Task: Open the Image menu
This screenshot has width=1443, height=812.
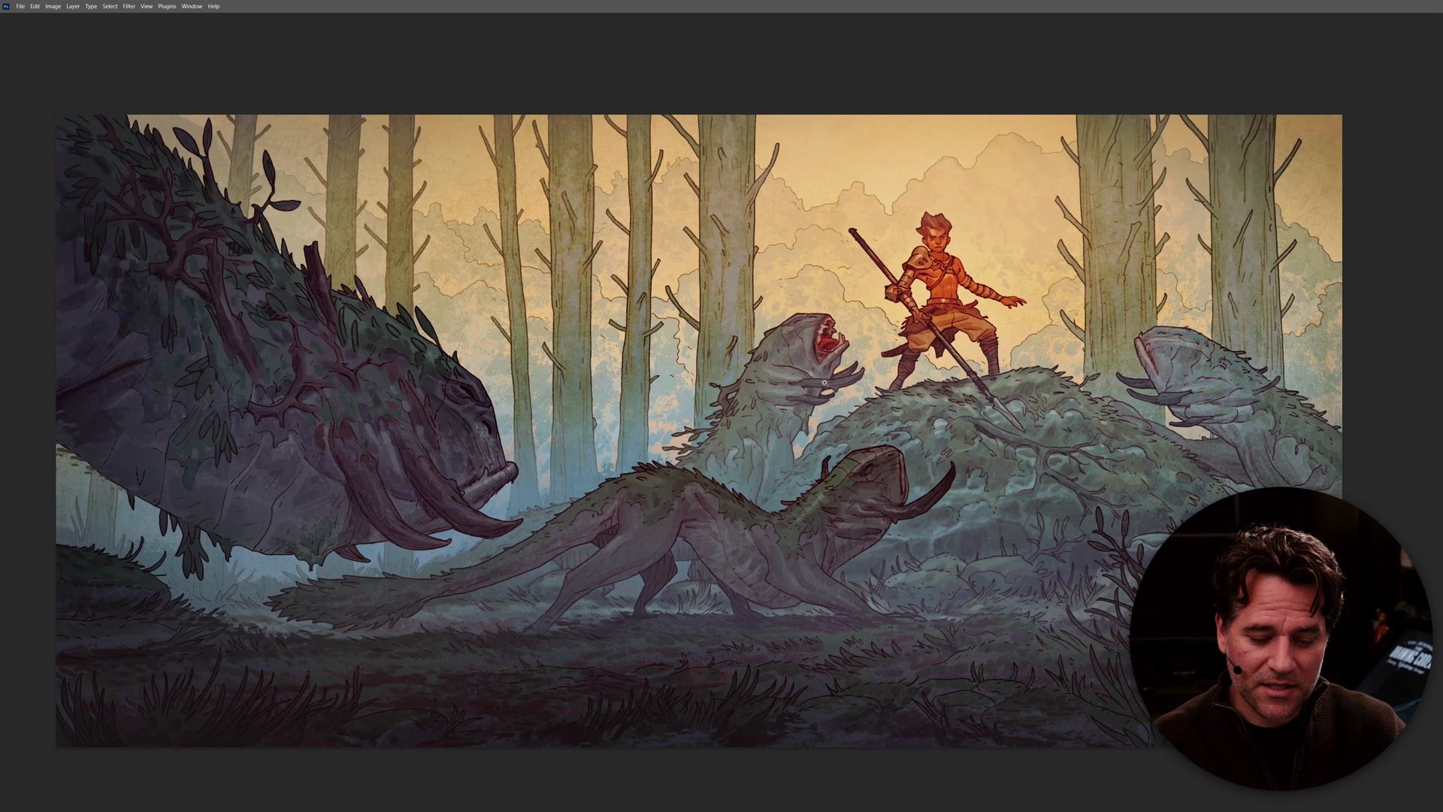Action: (x=53, y=6)
